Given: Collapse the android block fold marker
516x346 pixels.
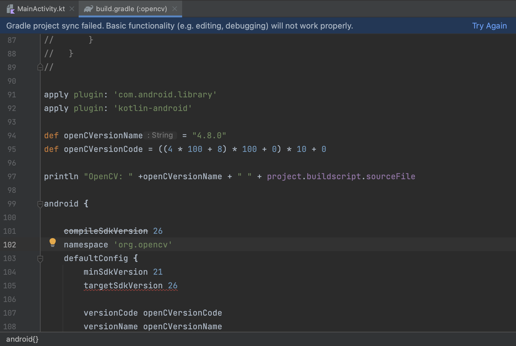Looking at the screenshot, I should click(40, 204).
